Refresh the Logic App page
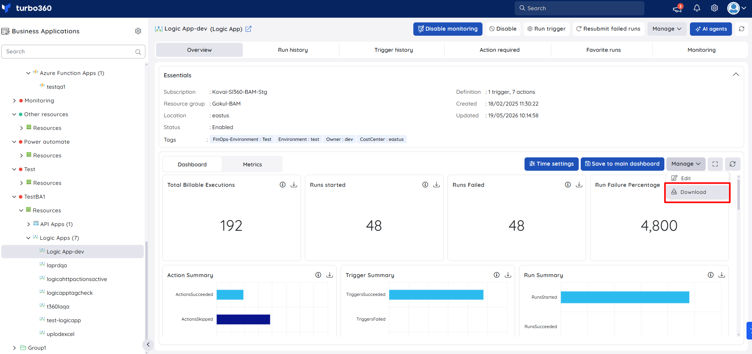Image resolution: width=752 pixels, height=354 pixels. point(741,29)
